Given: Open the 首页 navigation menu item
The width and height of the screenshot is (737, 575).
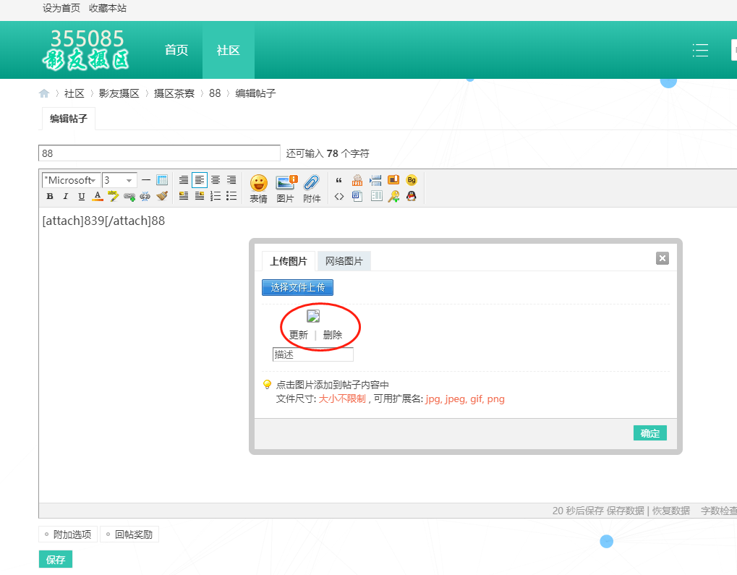Looking at the screenshot, I should (176, 50).
